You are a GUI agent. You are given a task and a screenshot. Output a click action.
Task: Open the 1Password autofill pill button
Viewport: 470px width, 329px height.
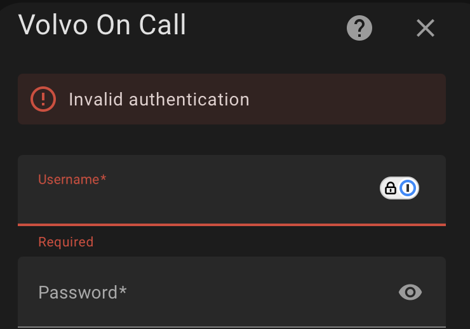point(399,188)
